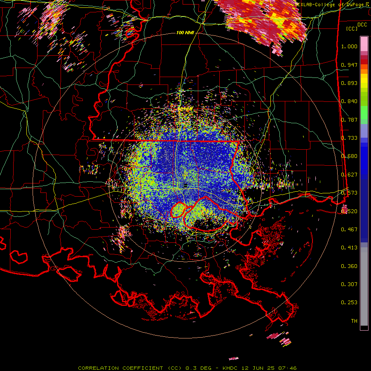Image resolution: width=371 pixels, height=371 pixels.
Task: Click the 0.520 color scale label
Action: tap(349, 211)
